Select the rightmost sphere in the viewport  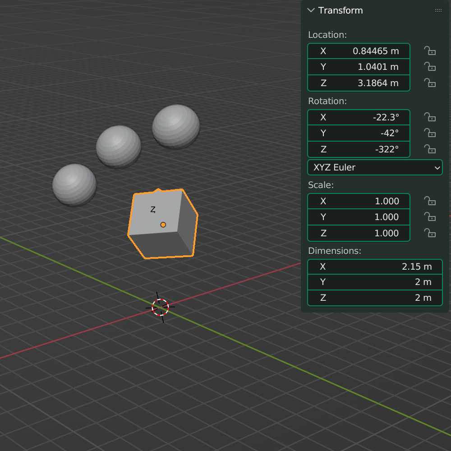coord(176,127)
